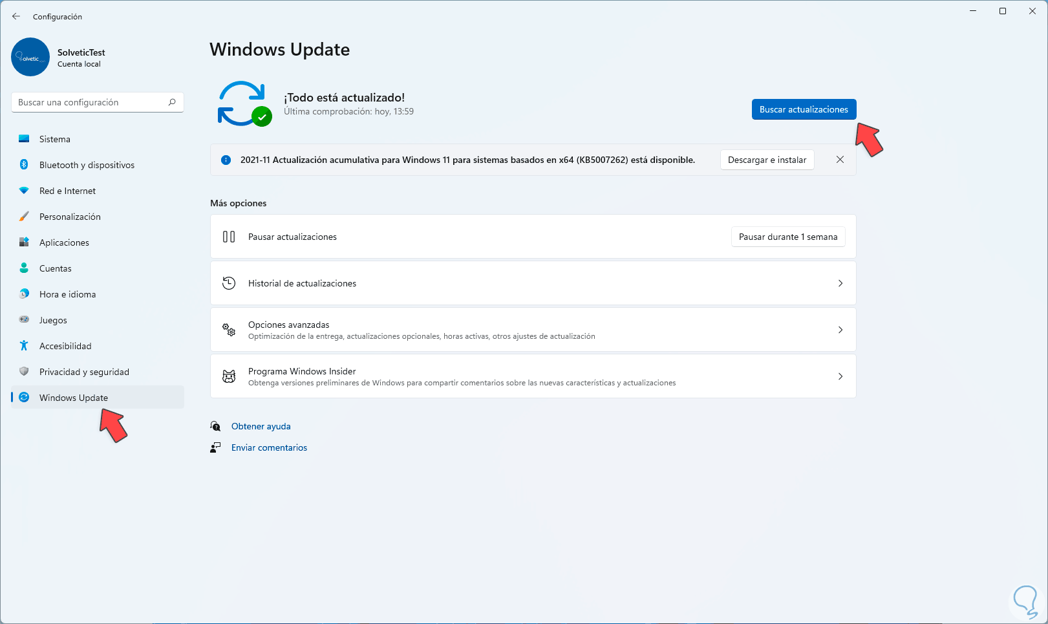Click the Windows Update sidebar icon
Screen dimensions: 1048x624
[24, 398]
